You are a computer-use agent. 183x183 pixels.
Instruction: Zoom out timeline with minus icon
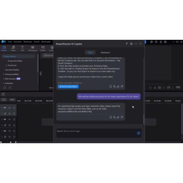pos(1,142)
